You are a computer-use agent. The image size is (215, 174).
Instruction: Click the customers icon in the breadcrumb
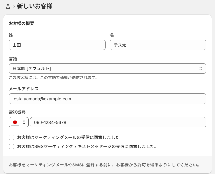[8, 6]
